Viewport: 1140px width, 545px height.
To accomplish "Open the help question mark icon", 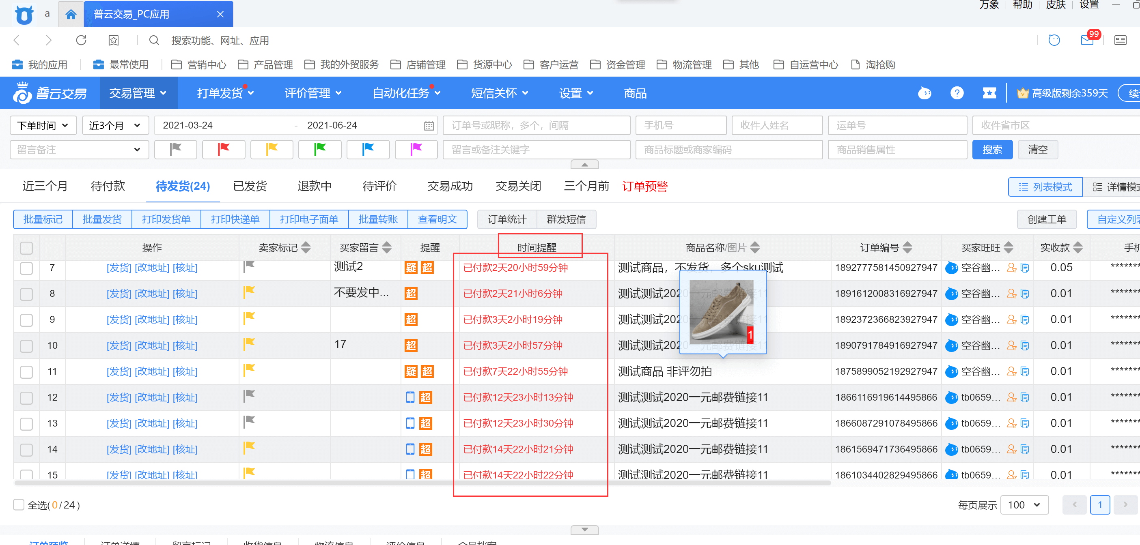I will click(957, 93).
